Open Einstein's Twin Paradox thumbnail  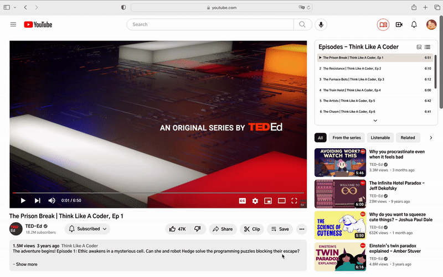tap(340, 257)
